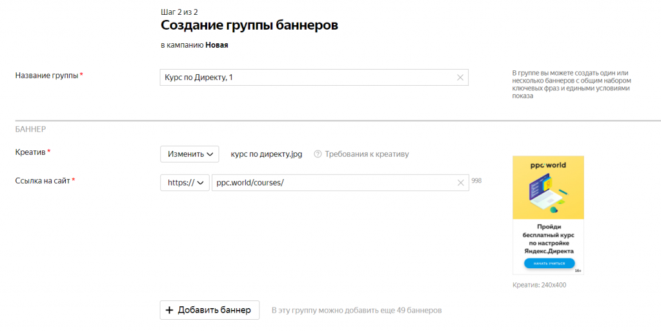The height and width of the screenshot is (332, 661).
Task: Focus the Название группы input field
Action: (314, 77)
